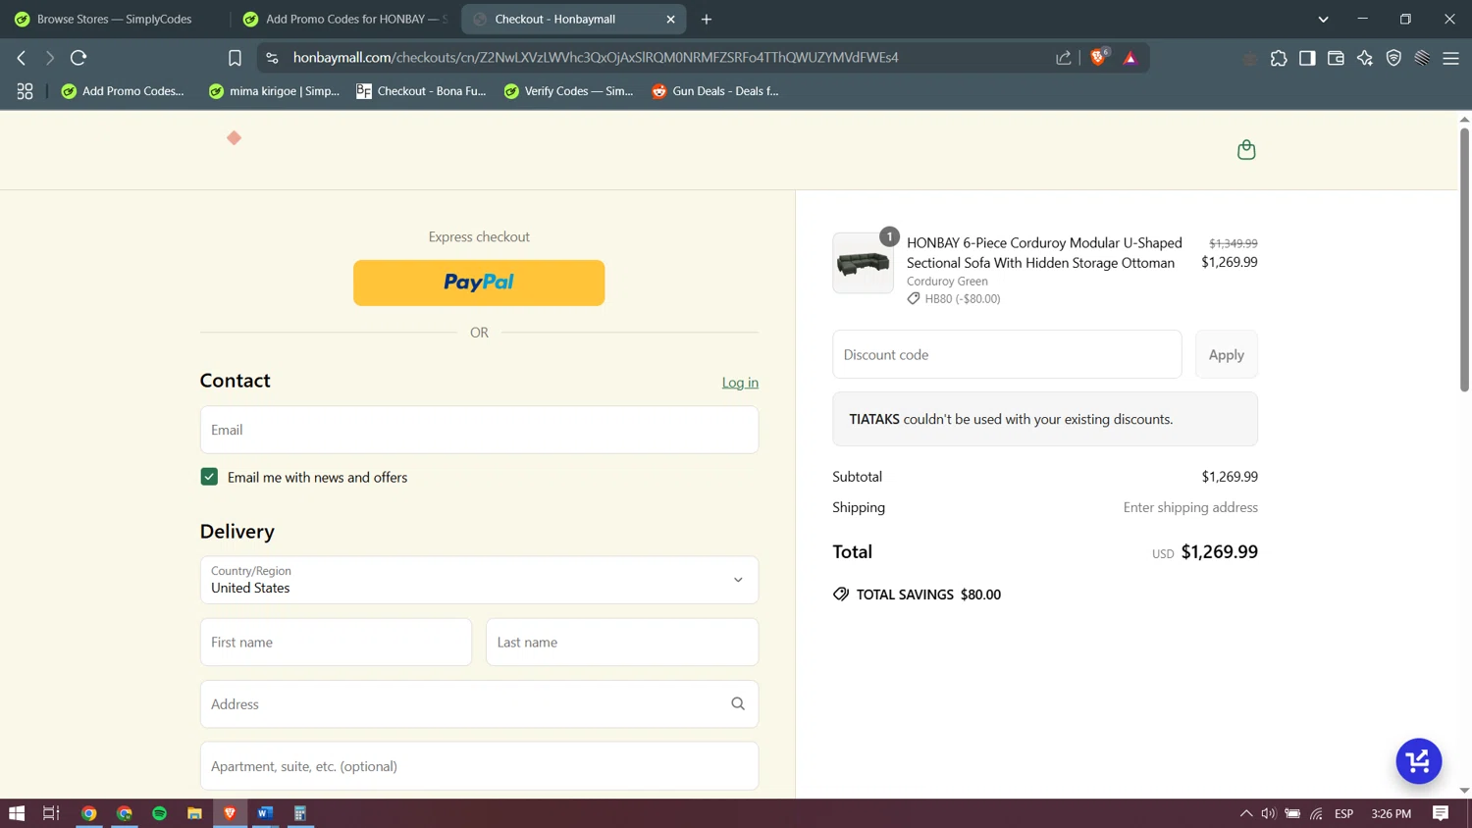Click the TIATAKS error message

pos(1045,419)
